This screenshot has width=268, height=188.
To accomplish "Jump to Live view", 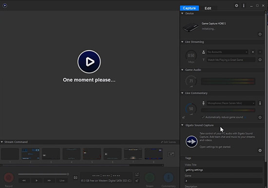I will 62,180.
